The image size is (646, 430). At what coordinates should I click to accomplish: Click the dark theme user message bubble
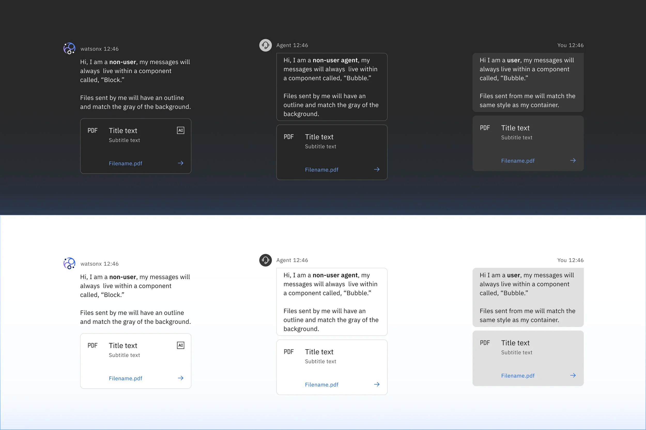528,82
